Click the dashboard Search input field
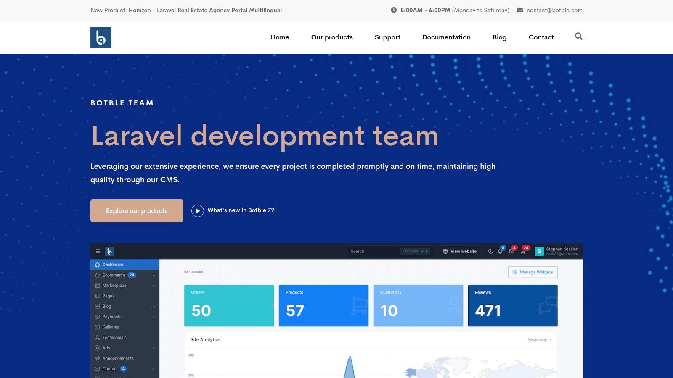This screenshot has width=673, height=378. [389, 252]
